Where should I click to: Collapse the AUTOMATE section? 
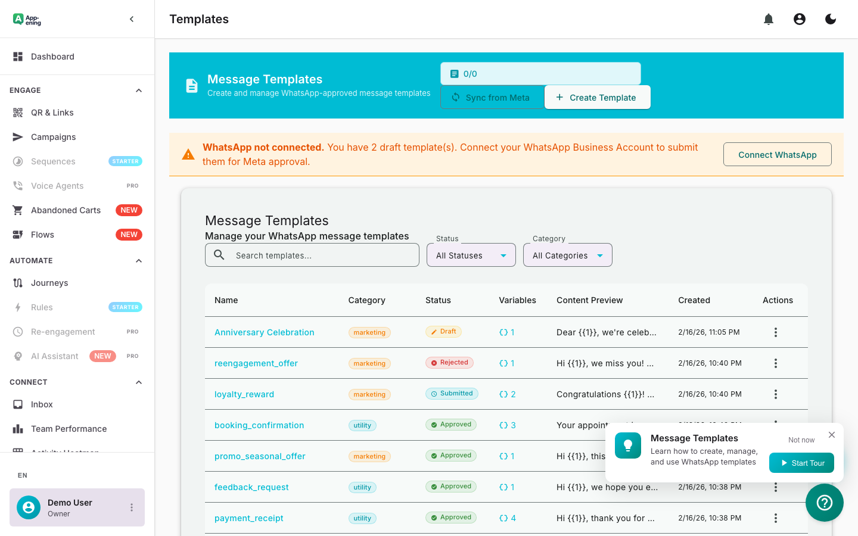click(138, 260)
